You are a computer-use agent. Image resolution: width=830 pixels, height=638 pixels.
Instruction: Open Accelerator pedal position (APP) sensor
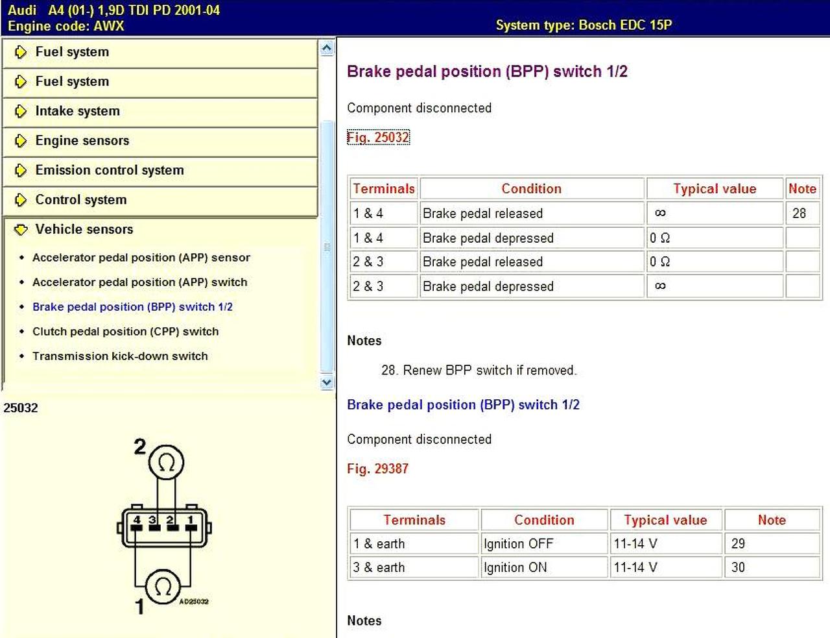click(141, 258)
